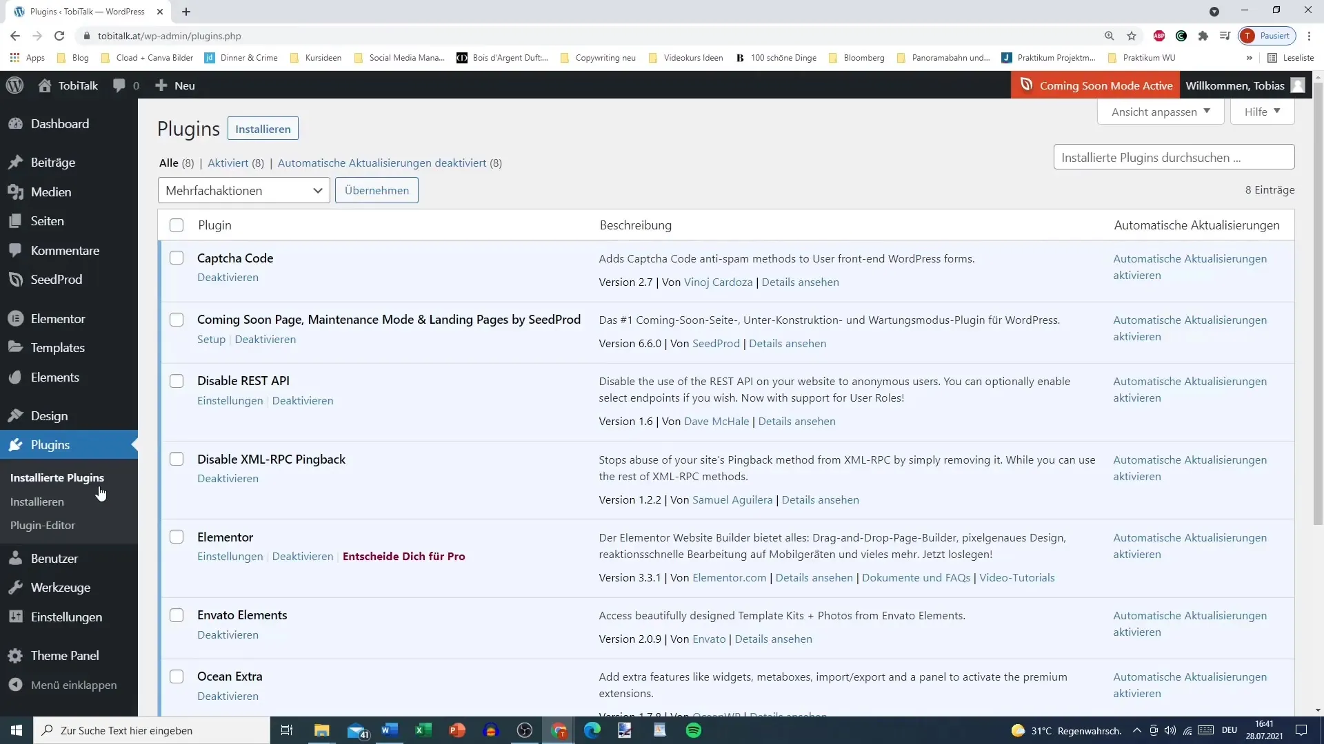Toggle the select-all plugins checkbox
The width and height of the screenshot is (1324, 744).
(176, 225)
